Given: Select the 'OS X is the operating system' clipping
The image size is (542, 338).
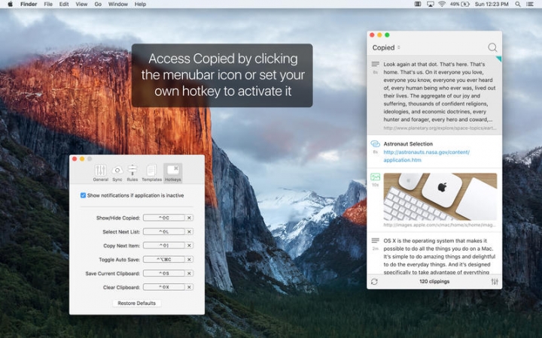Looking at the screenshot, I should (434, 255).
